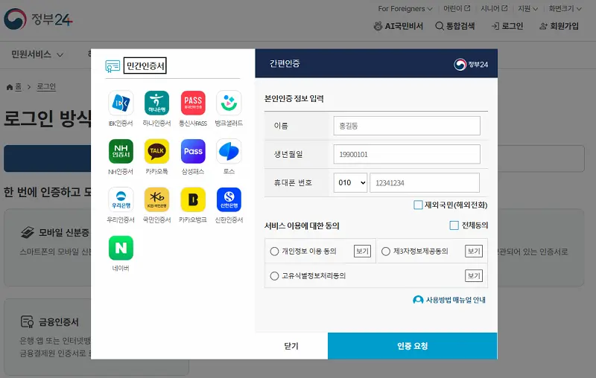596x378 pixels.
Task: Select the 우리인증서 icon
Action: pyautogui.click(x=121, y=199)
